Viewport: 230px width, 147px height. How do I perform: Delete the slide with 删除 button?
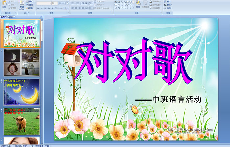[x=29, y=8]
